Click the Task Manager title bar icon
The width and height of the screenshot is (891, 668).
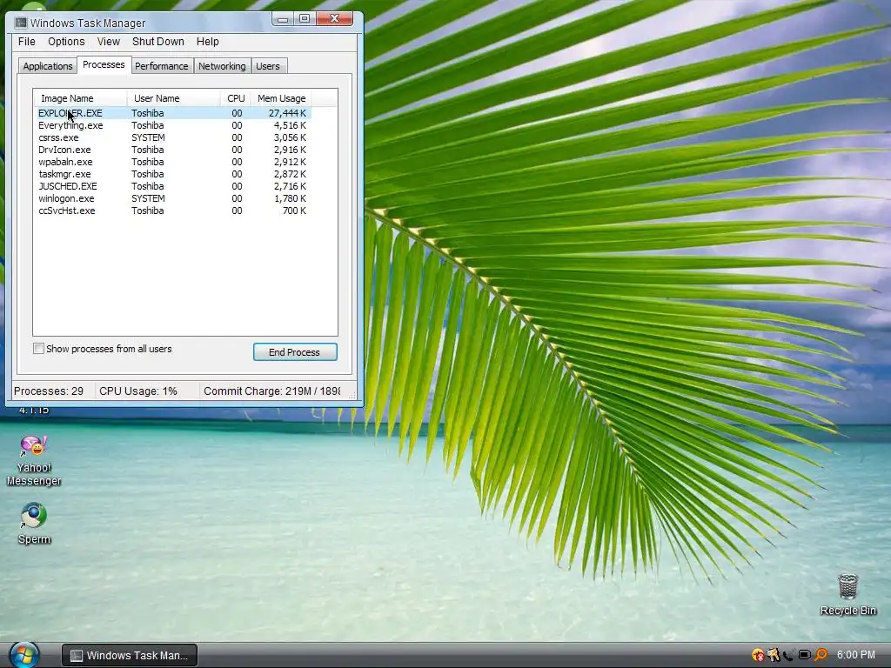21,23
